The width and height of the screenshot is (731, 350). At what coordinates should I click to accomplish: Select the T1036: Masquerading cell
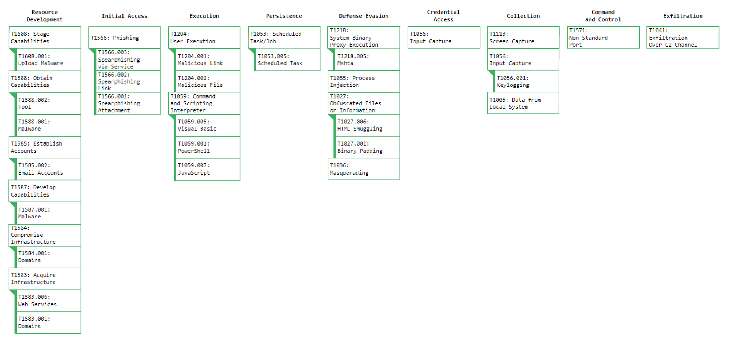coord(364,169)
